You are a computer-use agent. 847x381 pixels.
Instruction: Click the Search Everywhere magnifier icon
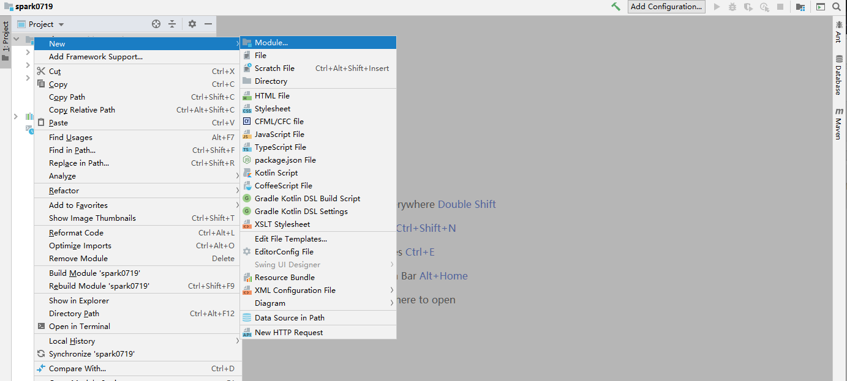tap(837, 7)
